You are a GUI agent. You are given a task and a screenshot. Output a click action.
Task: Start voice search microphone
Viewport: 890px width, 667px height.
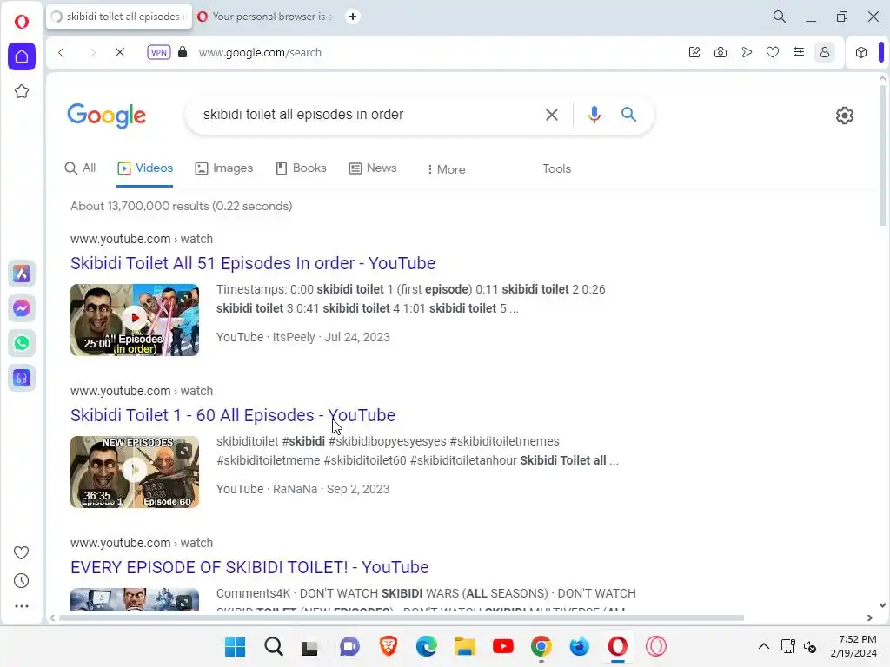click(594, 115)
